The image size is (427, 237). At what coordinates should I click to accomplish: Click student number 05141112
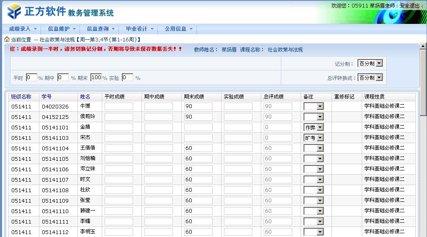[x=55, y=232]
